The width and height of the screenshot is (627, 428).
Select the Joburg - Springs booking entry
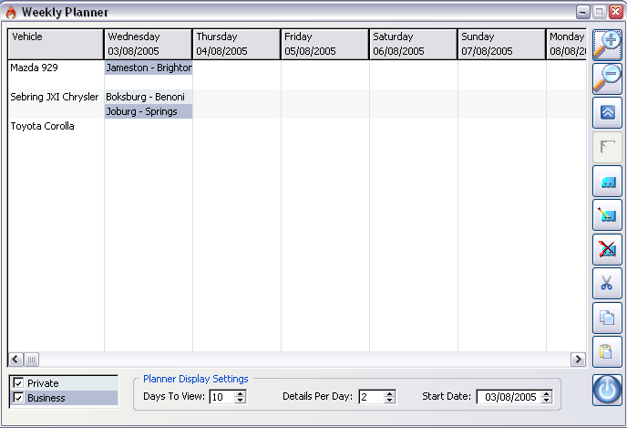(x=148, y=111)
